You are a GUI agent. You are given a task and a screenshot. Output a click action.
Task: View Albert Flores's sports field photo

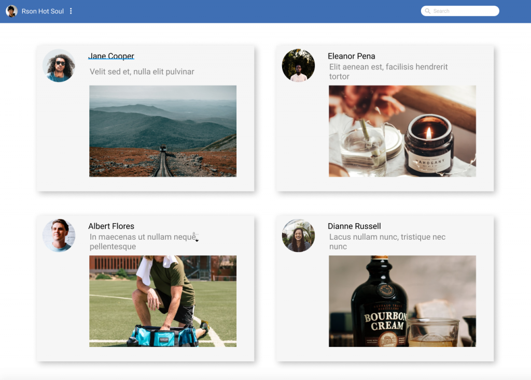[x=163, y=301]
